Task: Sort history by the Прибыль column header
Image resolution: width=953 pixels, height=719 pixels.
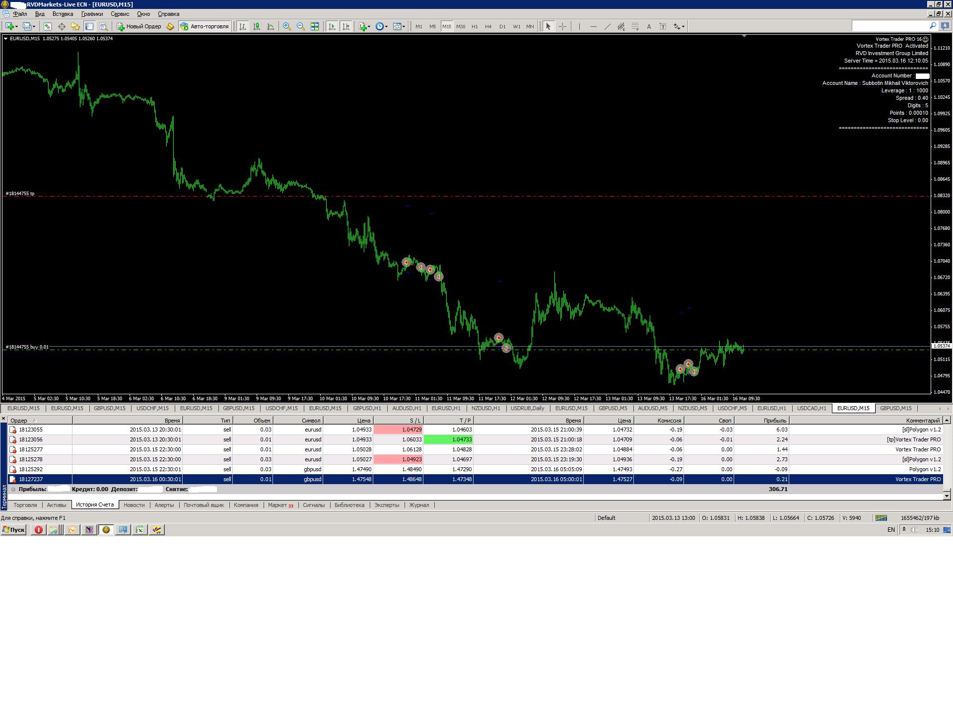Action: 761,421
